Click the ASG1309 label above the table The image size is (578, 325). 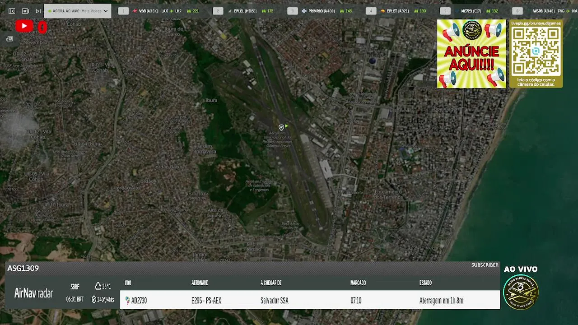tap(23, 268)
